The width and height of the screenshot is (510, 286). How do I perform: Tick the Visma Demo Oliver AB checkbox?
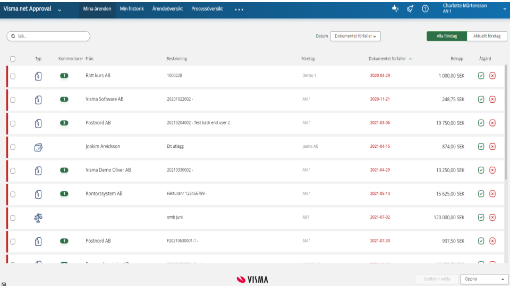tap(13, 171)
